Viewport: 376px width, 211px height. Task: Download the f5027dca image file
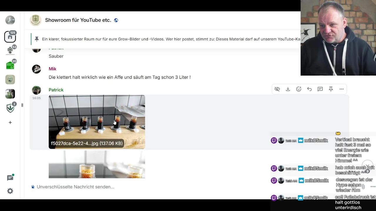[x=288, y=89]
